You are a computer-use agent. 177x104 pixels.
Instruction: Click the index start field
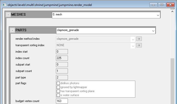click(x=62, y=52)
